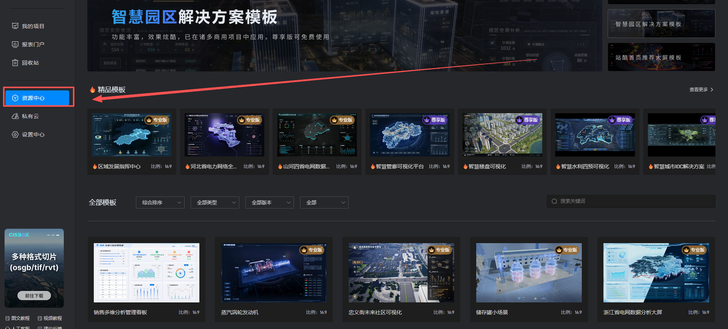Image resolution: width=728 pixels, height=329 pixels.
Task: Expand the 综合排序 sort dropdown
Action: tap(160, 202)
